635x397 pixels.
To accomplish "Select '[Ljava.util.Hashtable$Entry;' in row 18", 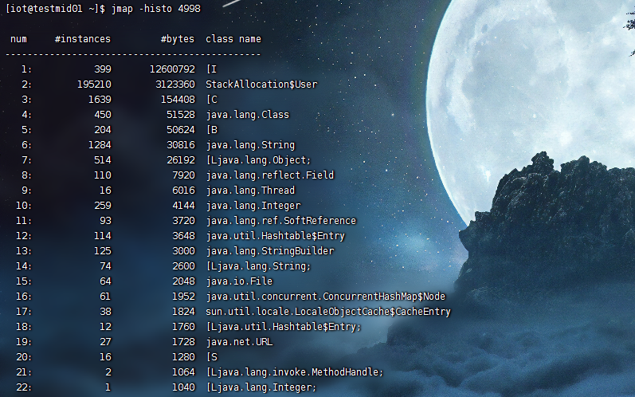I will [x=284, y=327].
